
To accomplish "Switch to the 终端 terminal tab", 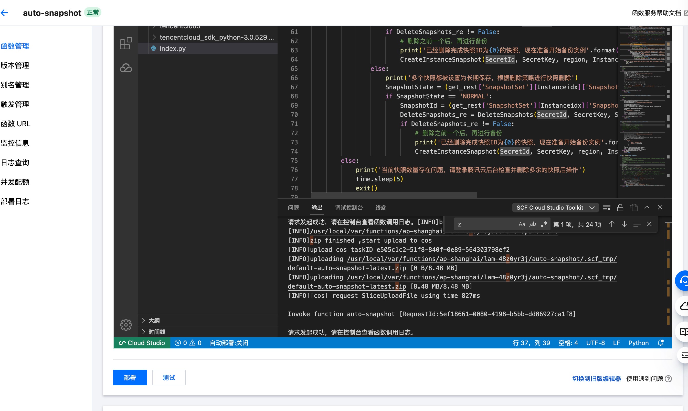I will click(x=381, y=208).
